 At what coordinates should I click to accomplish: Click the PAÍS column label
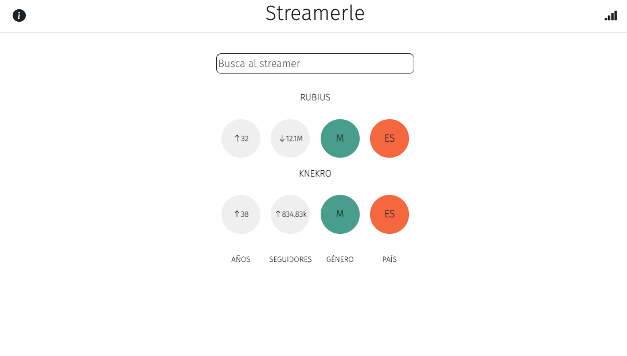(x=389, y=259)
